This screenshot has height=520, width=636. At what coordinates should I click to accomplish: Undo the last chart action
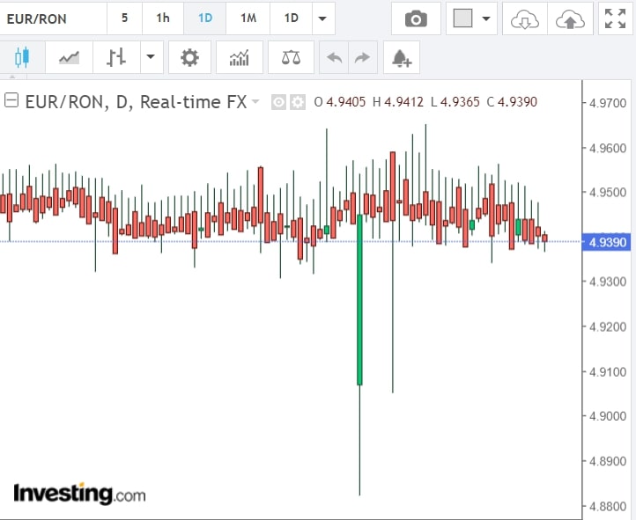click(334, 58)
